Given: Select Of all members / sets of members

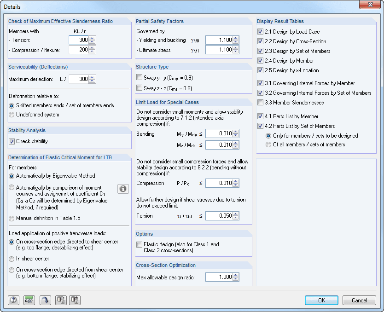Looking at the screenshot, I should tap(269, 145).
